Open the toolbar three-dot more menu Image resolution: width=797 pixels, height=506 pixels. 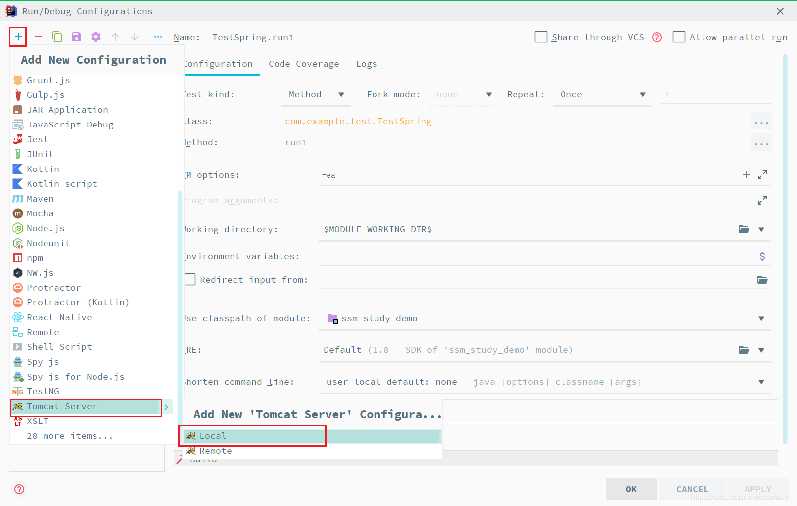point(158,37)
